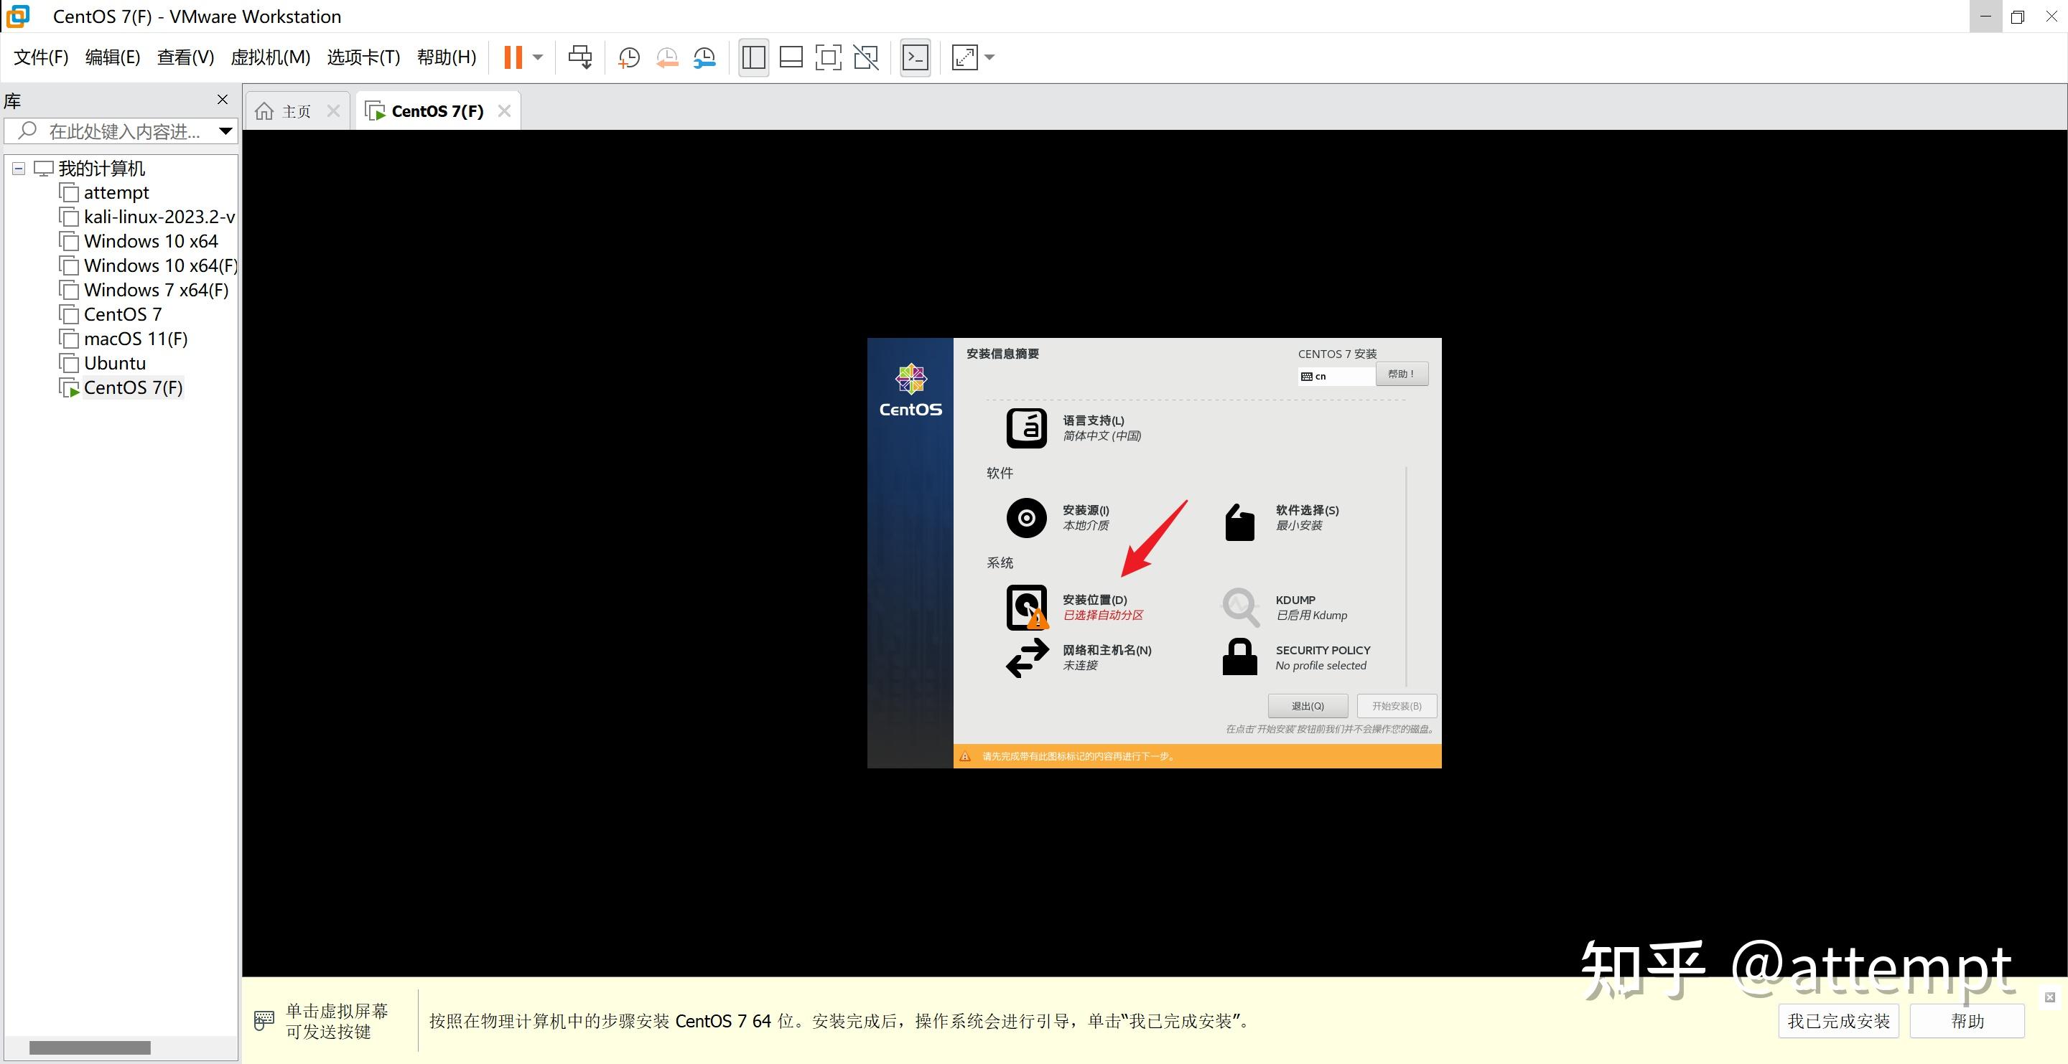
Task: Take a snapshot of the virtual machine
Action: click(628, 57)
